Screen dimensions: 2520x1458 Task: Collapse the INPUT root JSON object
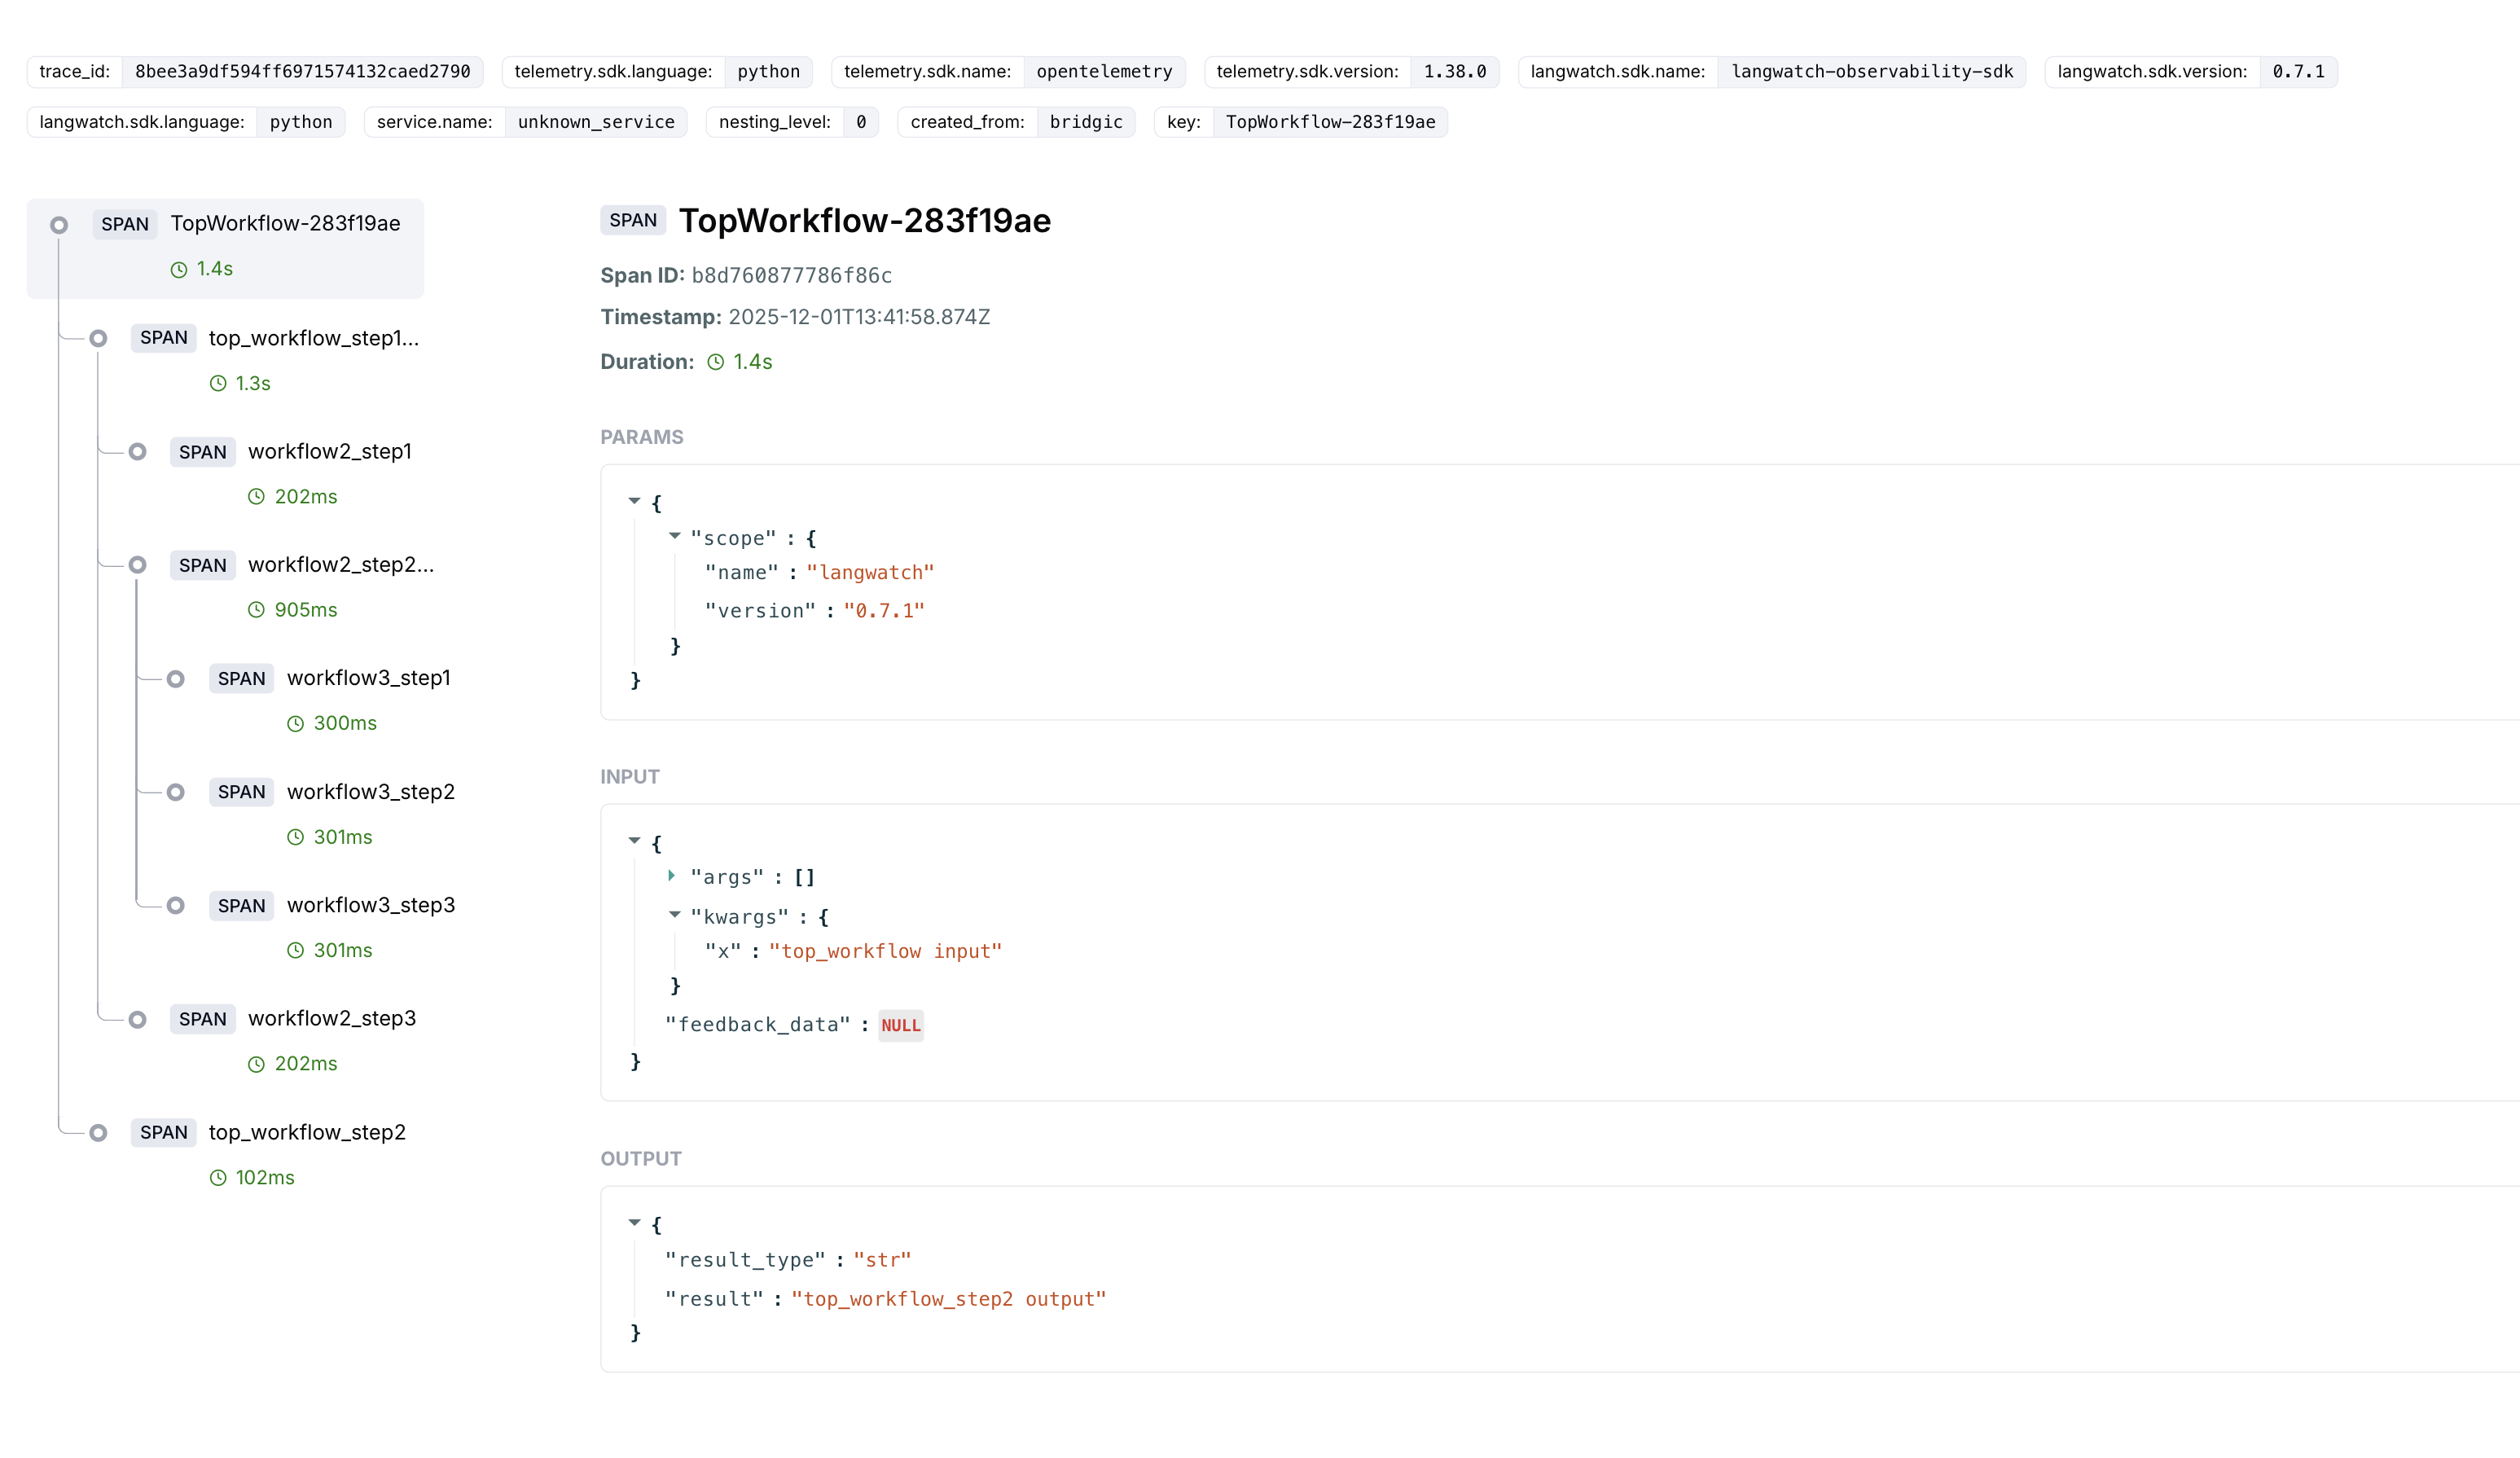click(634, 841)
